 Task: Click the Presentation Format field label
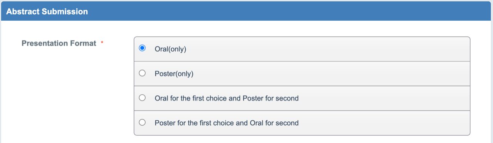(x=59, y=43)
